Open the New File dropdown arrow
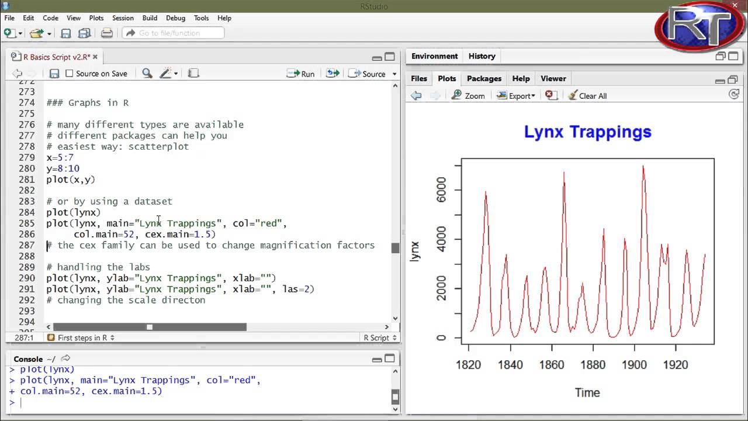 point(20,34)
